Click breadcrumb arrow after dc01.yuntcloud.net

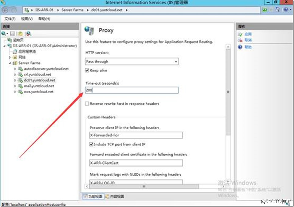click(x=127, y=10)
